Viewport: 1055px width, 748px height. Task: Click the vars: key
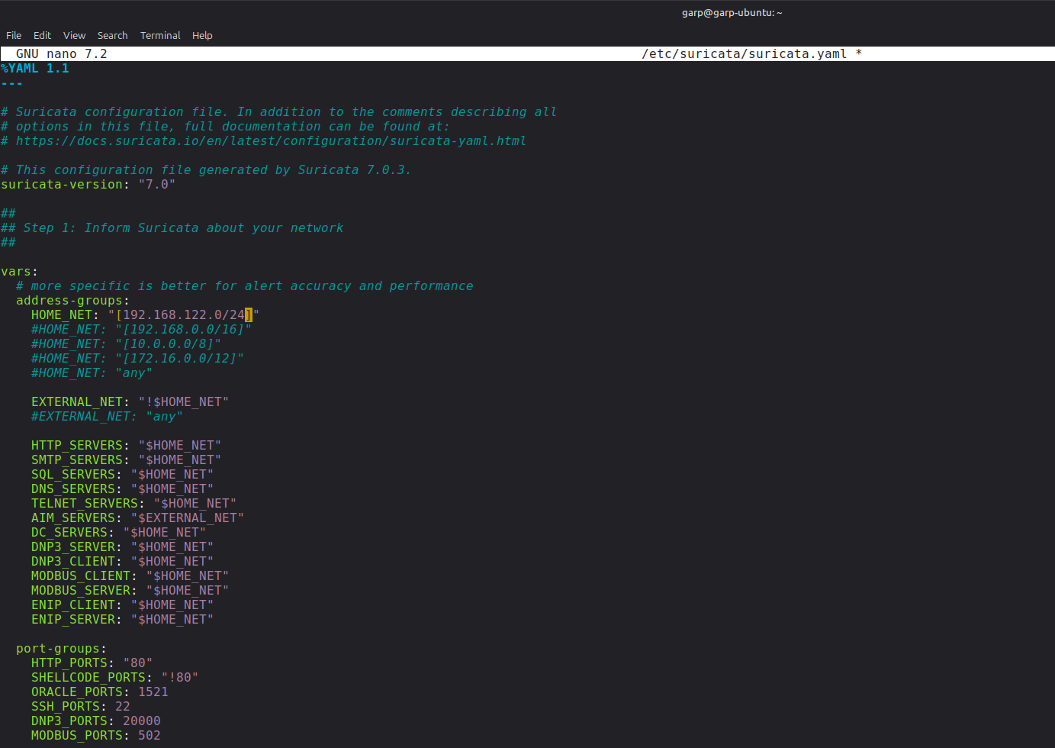click(20, 272)
